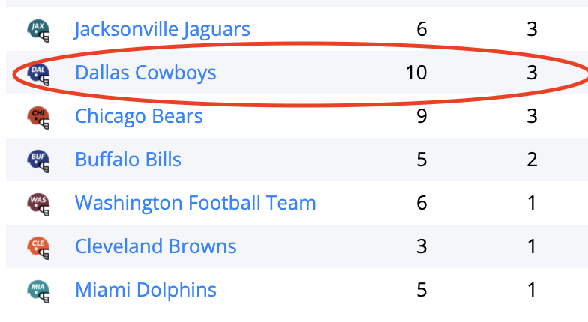Open the Jacksonville Jaguars team link
This screenshot has height=322, width=588.
(x=162, y=30)
